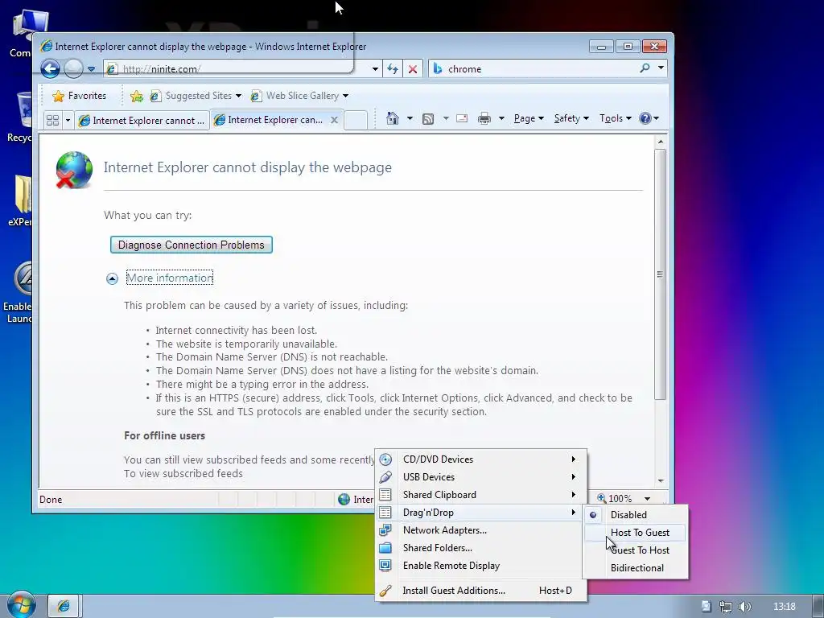Screen dimensions: 824x618
Task: Close the active tab with its X
Action: click(x=334, y=120)
